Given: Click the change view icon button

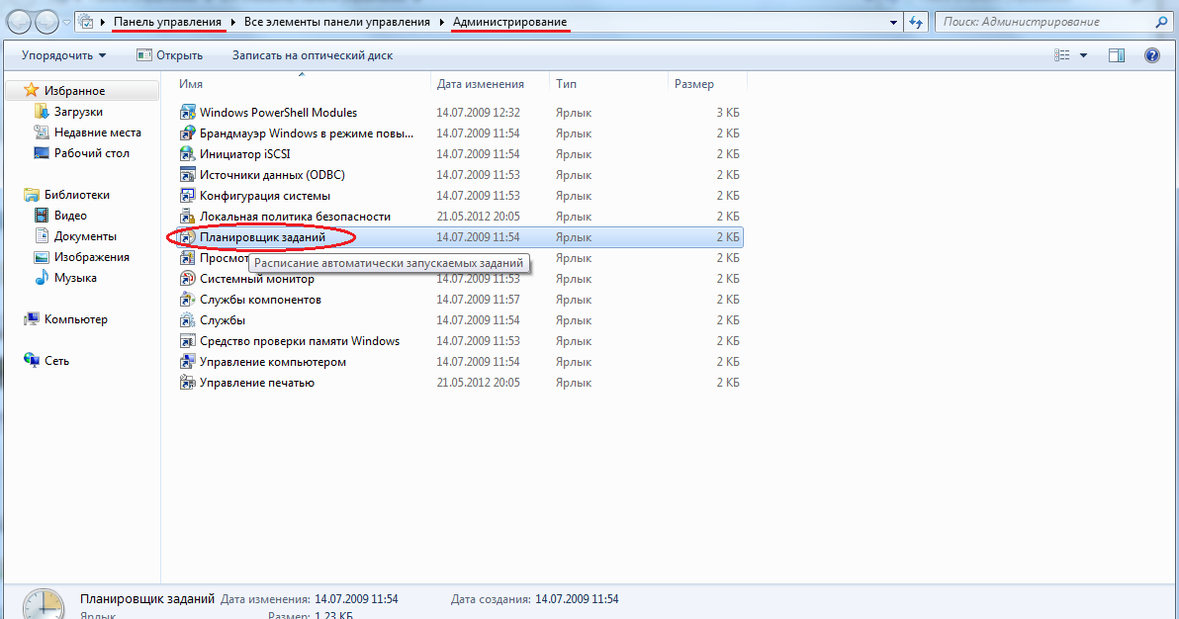Looking at the screenshot, I should click(1061, 55).
